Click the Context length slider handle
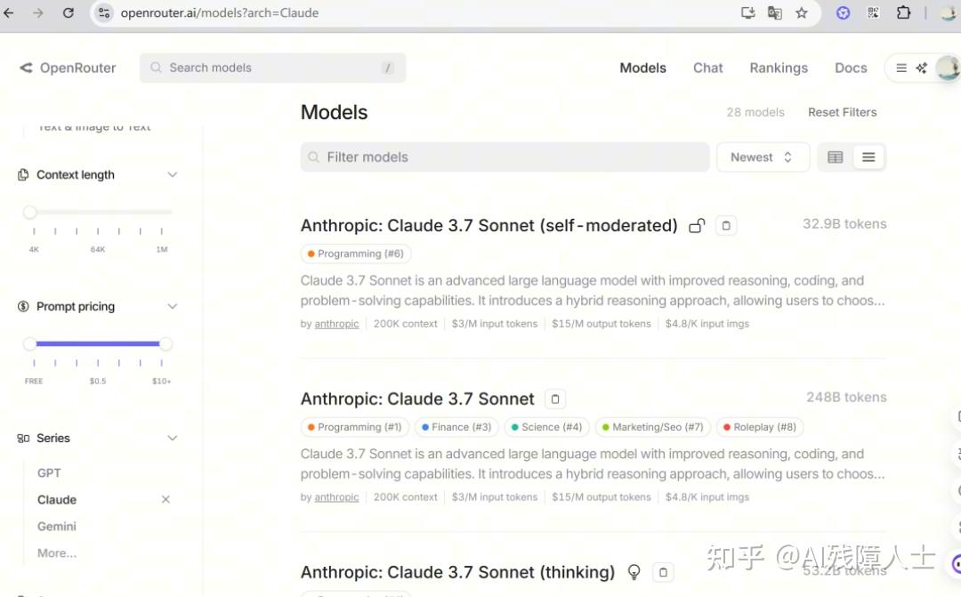Screen dimensions: 961x597 [29, 213]
